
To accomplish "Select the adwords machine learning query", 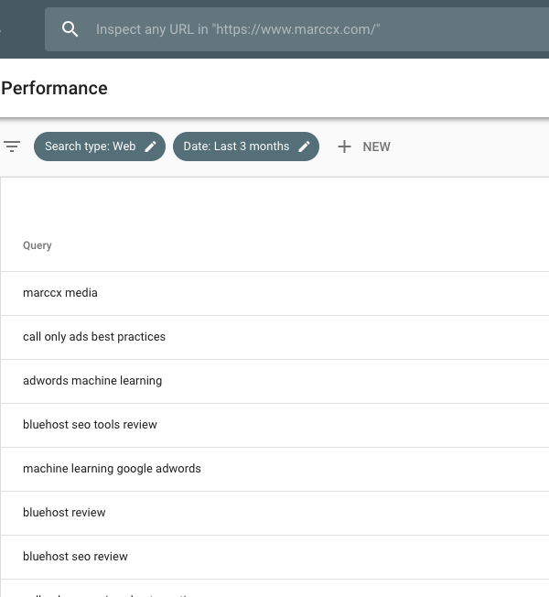I will pyautogui.click(x=274, y=381).
